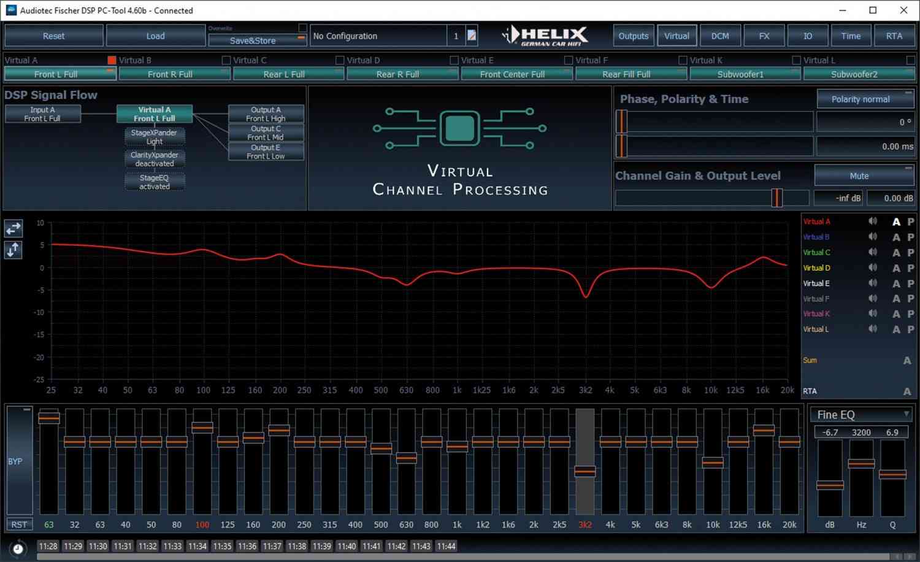
Task: Check the Virtual F checkbox
Action: (x=683, y=60)
